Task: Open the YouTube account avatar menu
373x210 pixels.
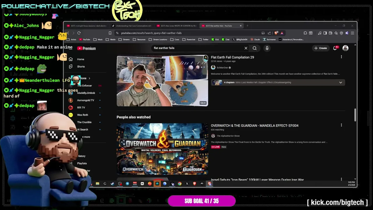Action: point(345,48)
